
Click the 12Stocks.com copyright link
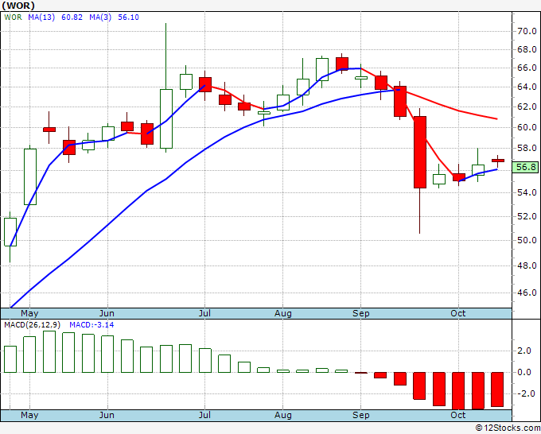508,428
